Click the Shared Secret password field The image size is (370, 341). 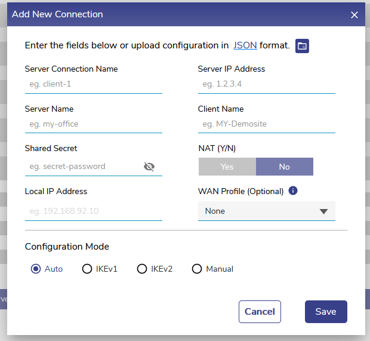click(x=84, y=167)
